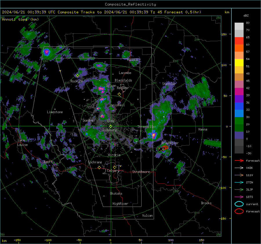
Task: Select the yellow diamond marker beside Cochrane
Action: point(99,168)
